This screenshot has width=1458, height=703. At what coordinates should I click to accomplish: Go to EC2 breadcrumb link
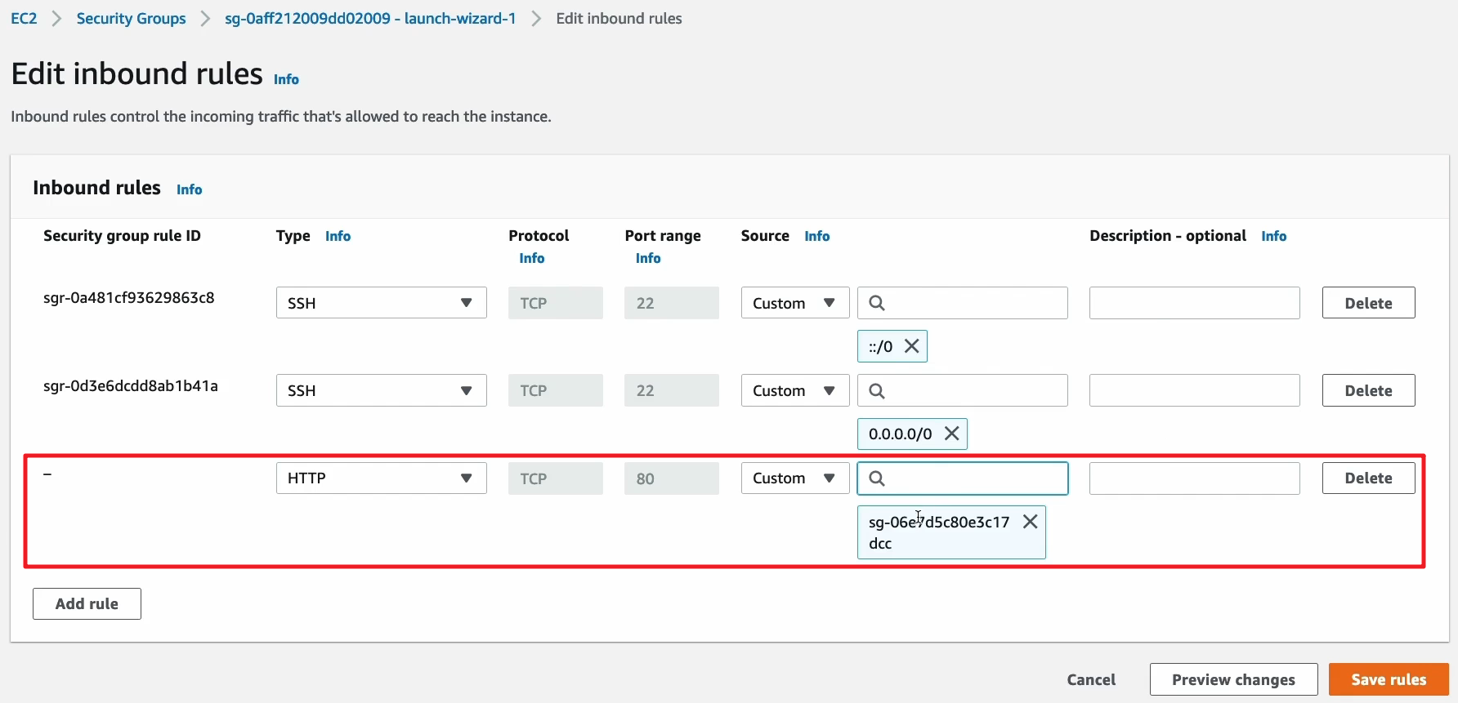point(24,19)
